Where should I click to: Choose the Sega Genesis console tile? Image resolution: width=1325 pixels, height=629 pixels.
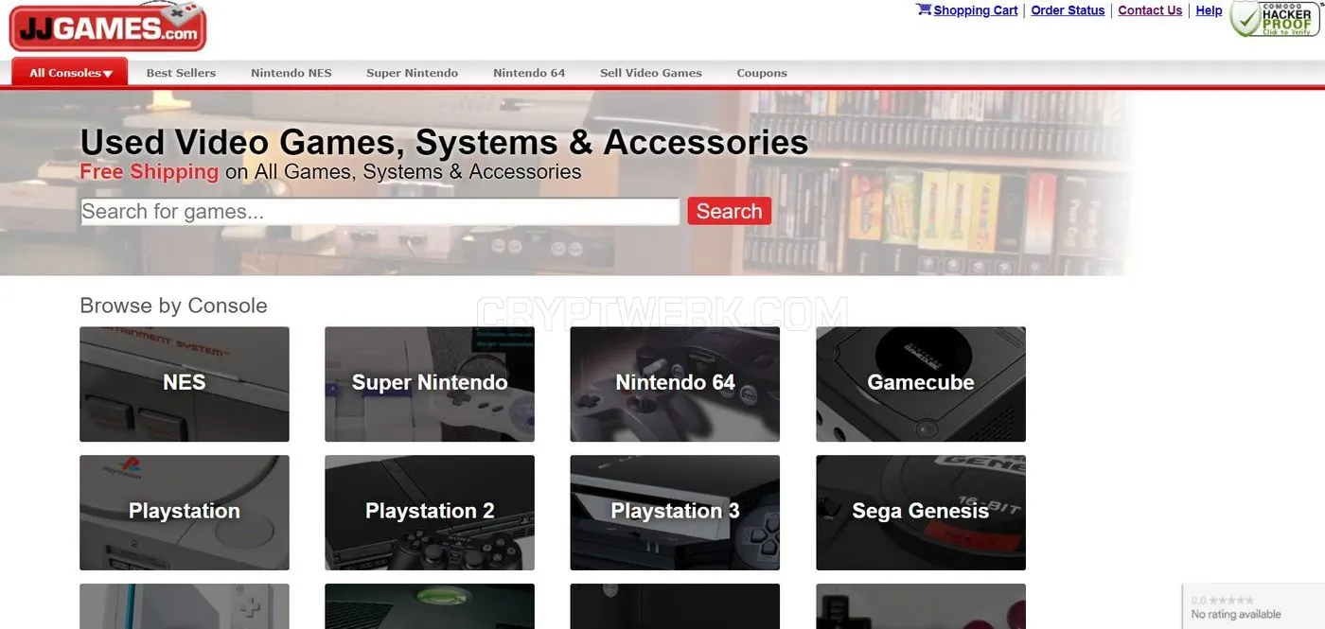[x=921, y=513]
